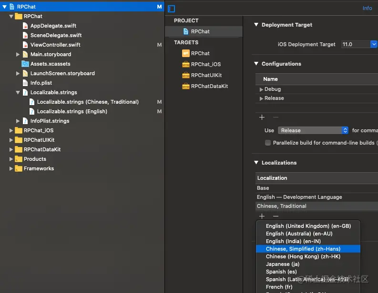This screenshot has width=378, height=293.
Task: Click the AppDelegate.swift file icon
Action: 25,26
